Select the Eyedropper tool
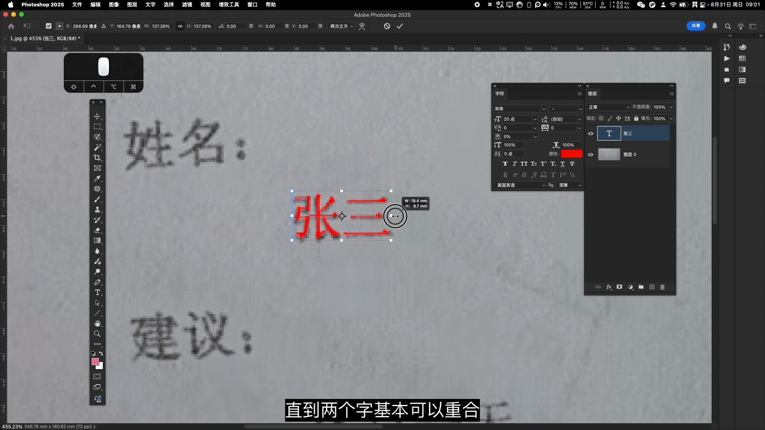Screen dimensions: 765x430 tap(97, 178)
